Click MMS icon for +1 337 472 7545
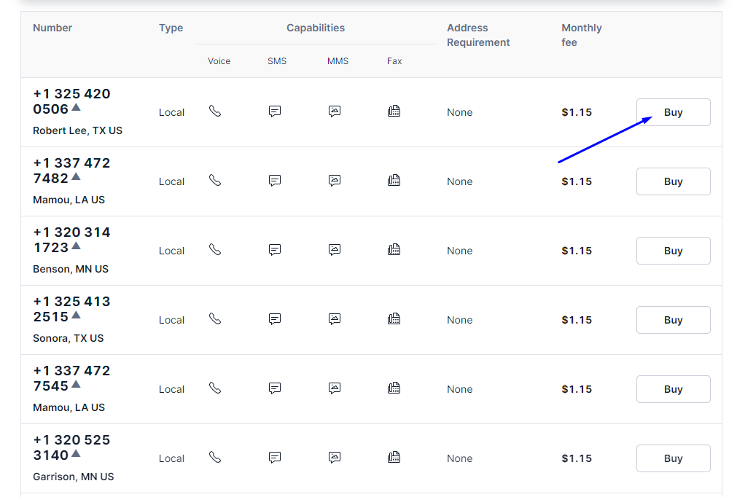 pyautogui.click(x=335, y=388)
